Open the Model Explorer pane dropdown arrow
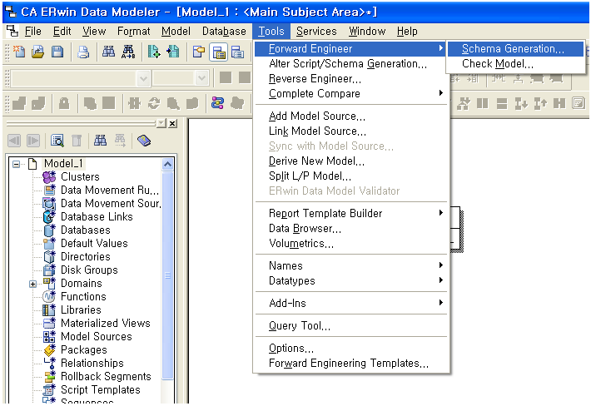Viewport: 591px width, 406px height. coord(161,123)
